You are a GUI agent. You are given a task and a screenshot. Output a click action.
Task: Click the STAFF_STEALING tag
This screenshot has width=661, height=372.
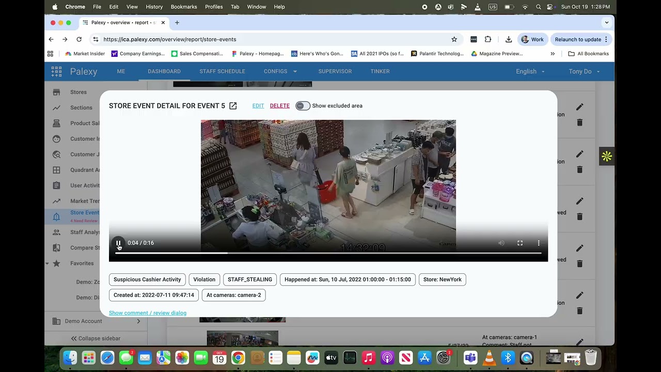tap(250, 280)
